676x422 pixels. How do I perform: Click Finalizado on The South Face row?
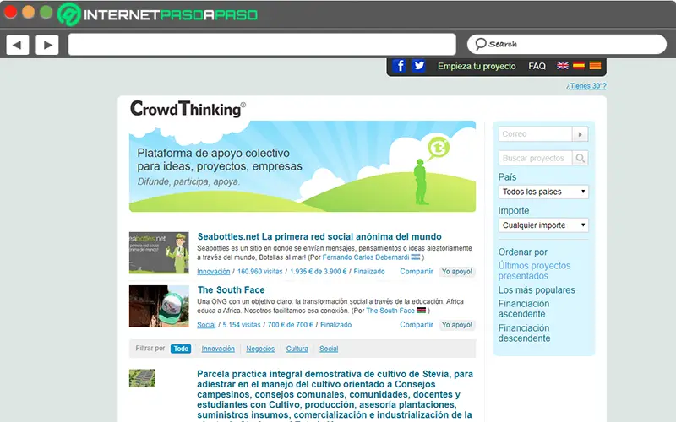click(335, 325)
